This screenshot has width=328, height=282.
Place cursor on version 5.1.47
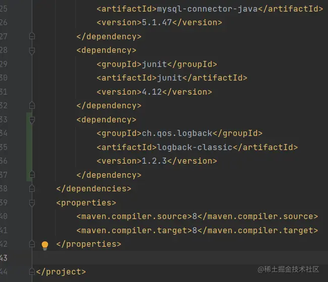156,23
